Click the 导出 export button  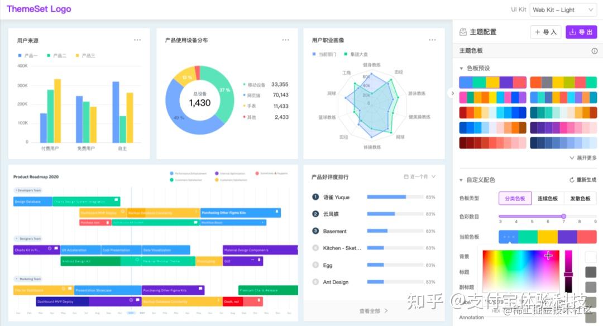click(x=581, y=32)
